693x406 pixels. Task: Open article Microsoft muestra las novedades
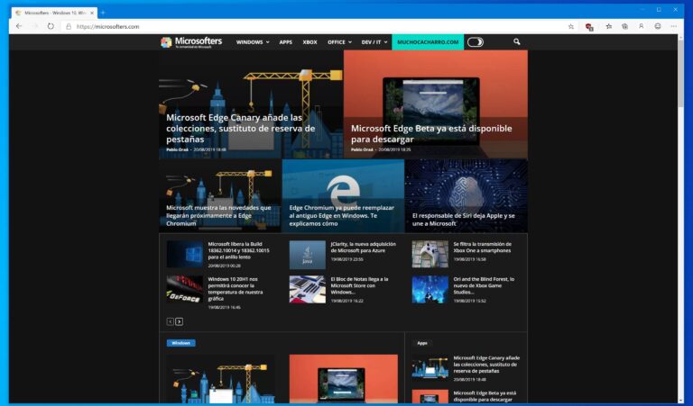click(x=218, y=215)
